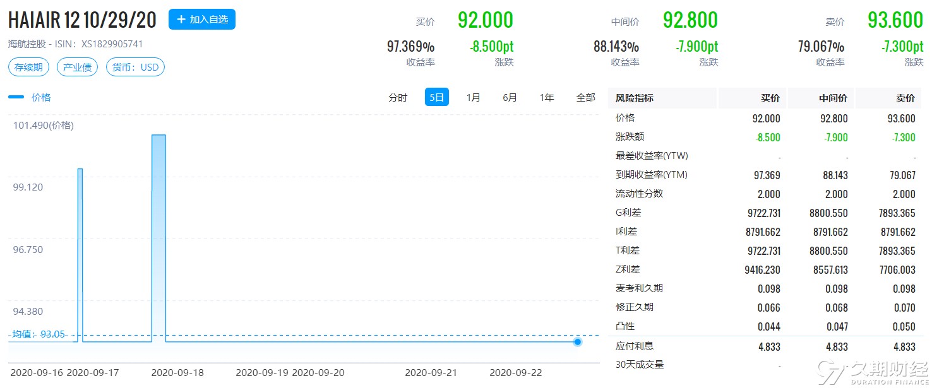The image size is (932, 388).
Task: Click the mid price 92.800 headline
Action: tap(690, 20)
